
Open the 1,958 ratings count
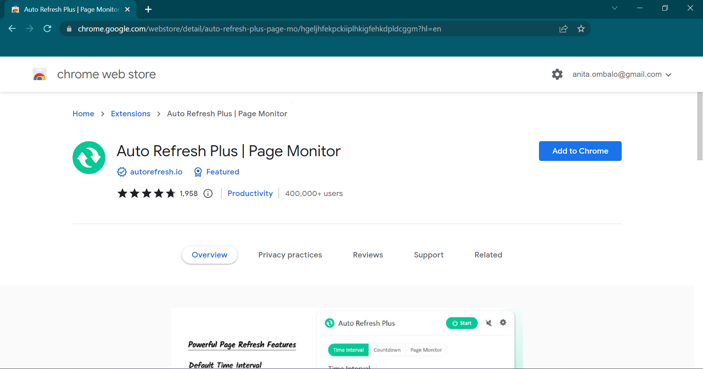189,193
